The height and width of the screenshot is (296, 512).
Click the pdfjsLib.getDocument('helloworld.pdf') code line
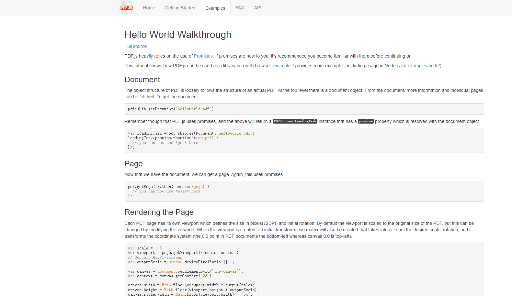tap(171, 109)
